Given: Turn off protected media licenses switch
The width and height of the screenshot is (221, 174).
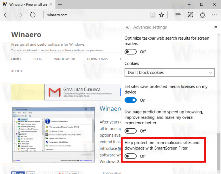Looking at the screenshot, I should click(131, 100).
